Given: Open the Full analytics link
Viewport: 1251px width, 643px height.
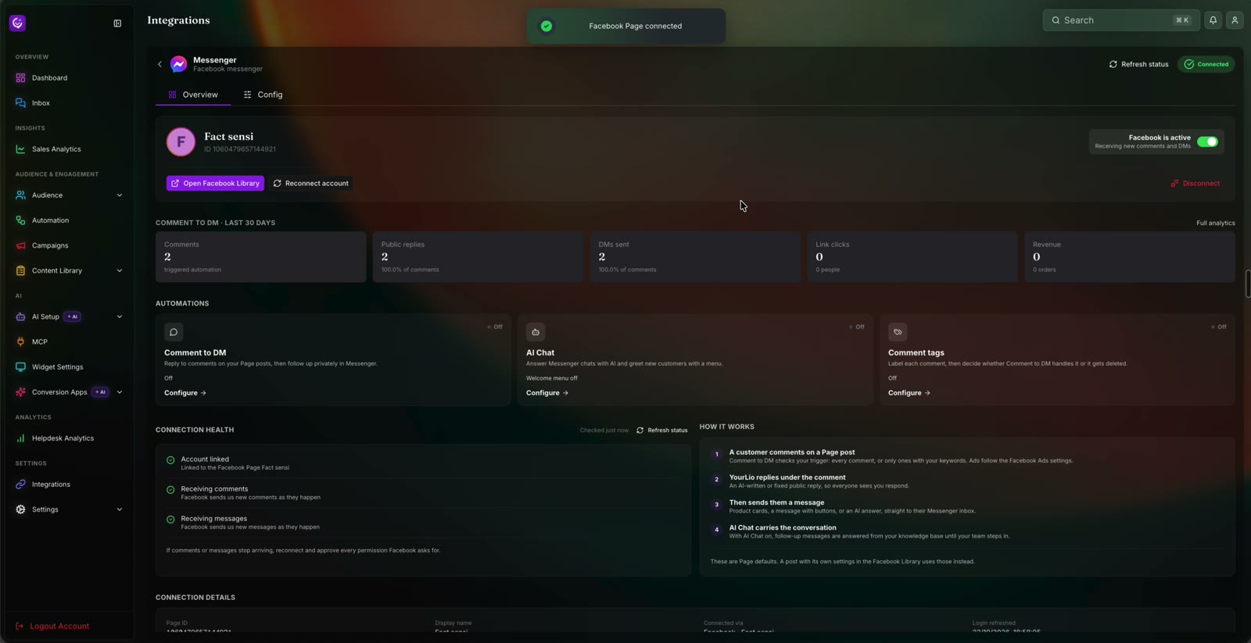Looking at the screenshot, I should [x=1215, y=223].
